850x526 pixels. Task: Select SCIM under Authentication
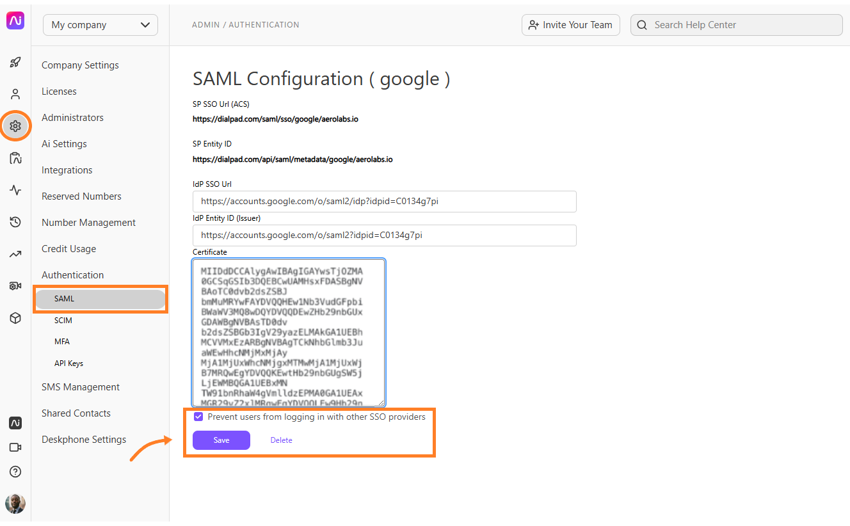63,321
